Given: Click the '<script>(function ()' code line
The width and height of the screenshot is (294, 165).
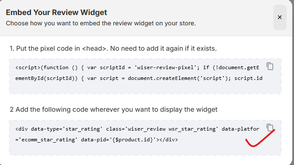Looking at the screenshot, I should 137,67.
